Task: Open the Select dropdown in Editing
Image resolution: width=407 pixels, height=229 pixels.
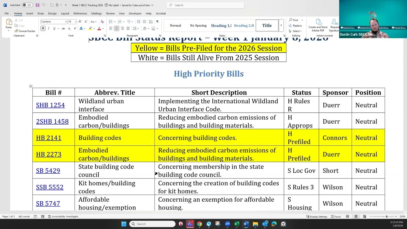Action: 295,31
